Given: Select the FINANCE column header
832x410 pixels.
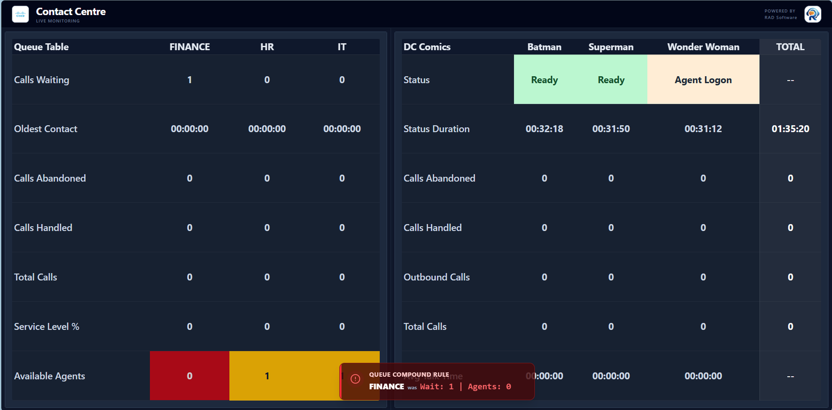Looking at the screenshot, I should (x=190, y=47).
